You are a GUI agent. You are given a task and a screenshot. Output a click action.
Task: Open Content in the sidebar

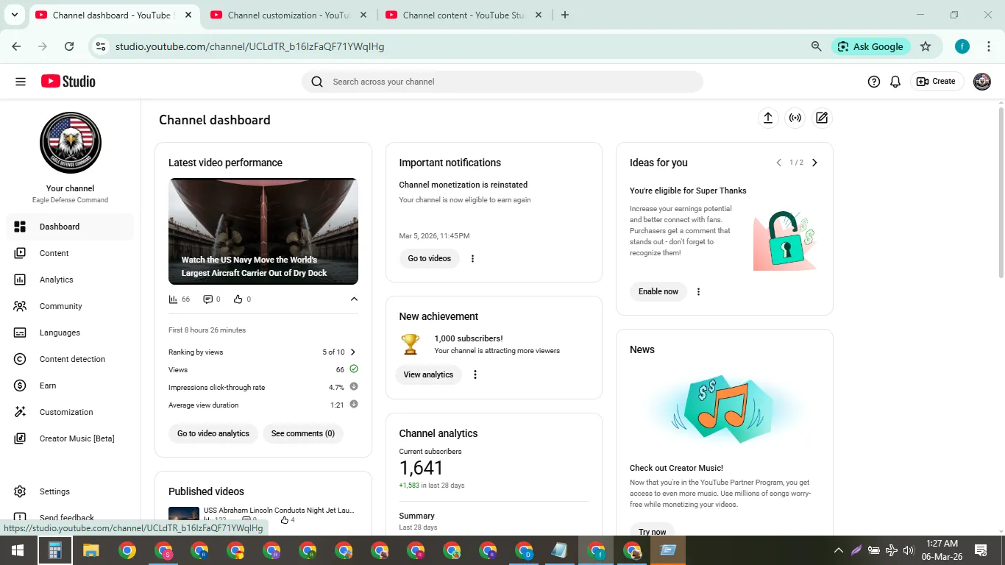point(71,253)
